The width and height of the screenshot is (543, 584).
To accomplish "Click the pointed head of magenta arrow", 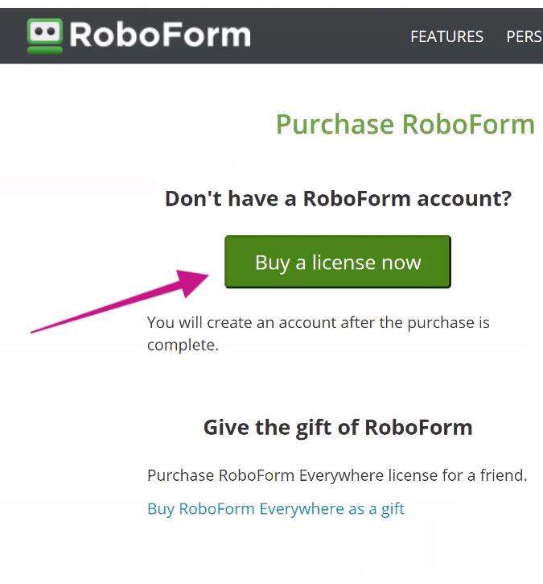I will coord(192,282).
